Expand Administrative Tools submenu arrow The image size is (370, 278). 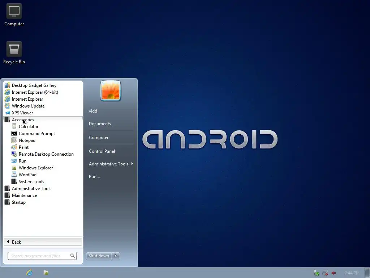(132, 164)
